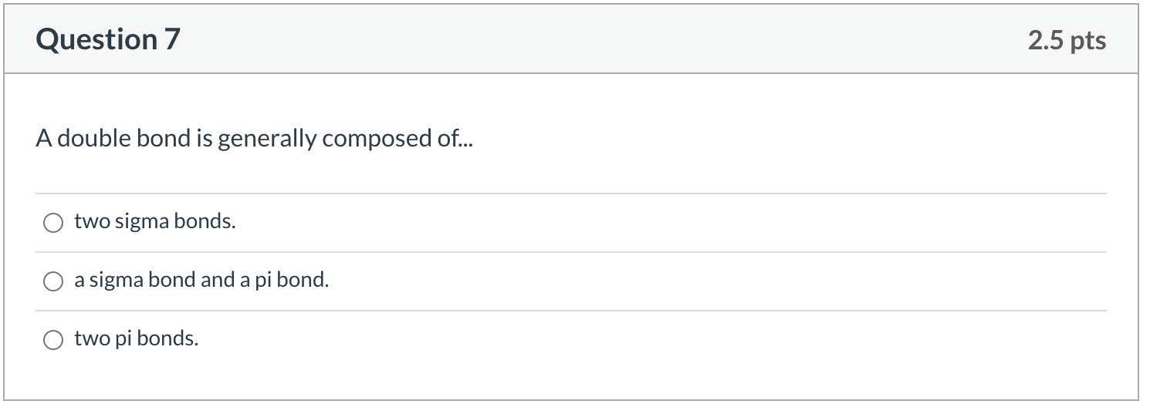Image resolution: width=1150 pixels, height=404 pixels.
Task: Click the number "7" in the question heading
Action: [171, 39]
